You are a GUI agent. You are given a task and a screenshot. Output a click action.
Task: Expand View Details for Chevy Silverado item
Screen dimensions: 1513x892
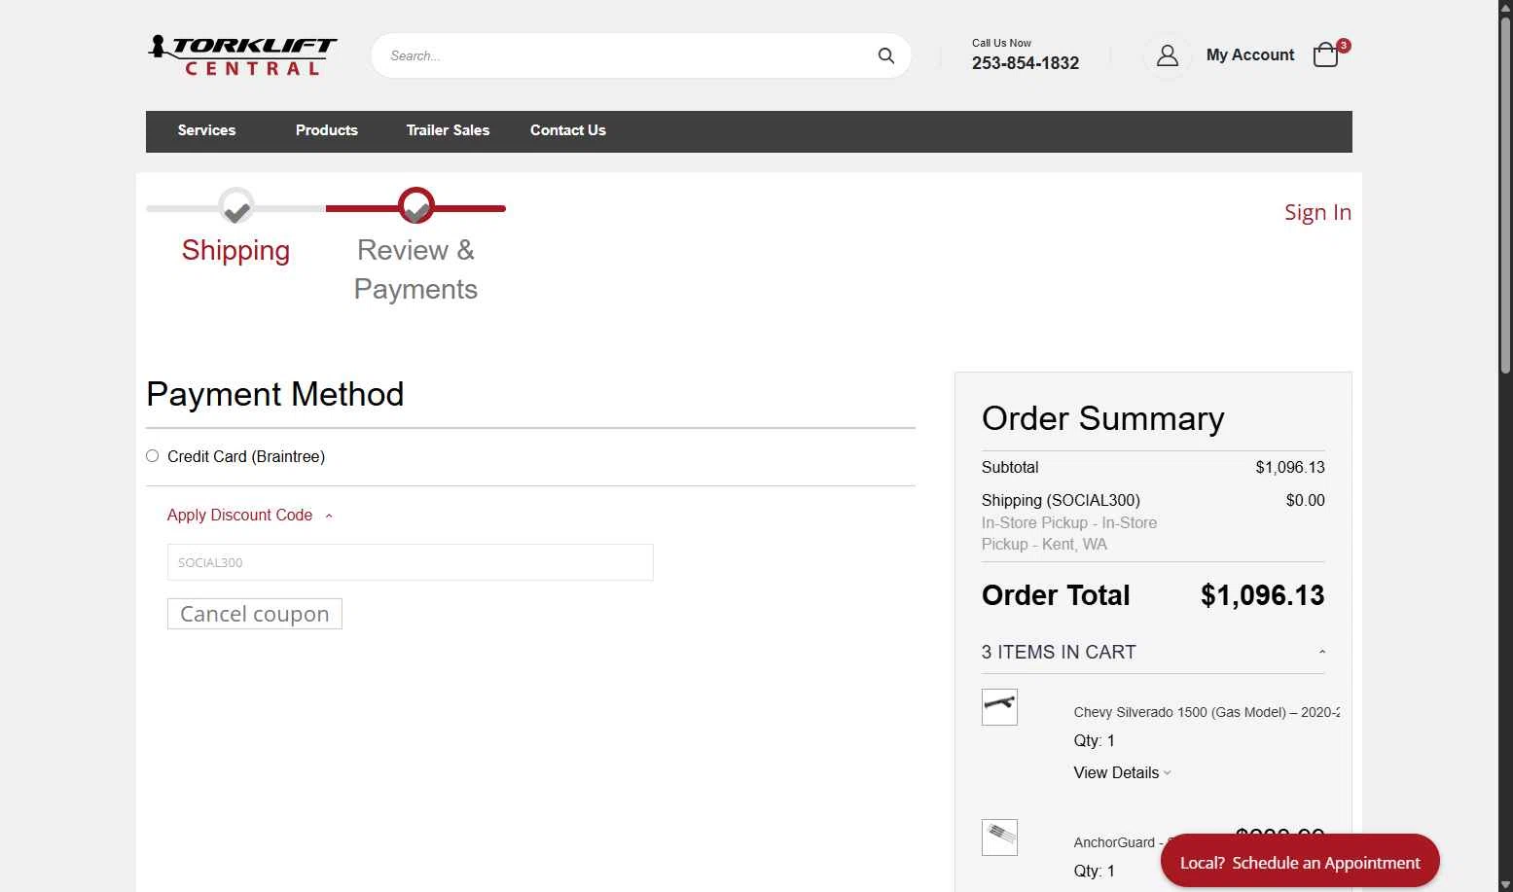pos(1122,772)
